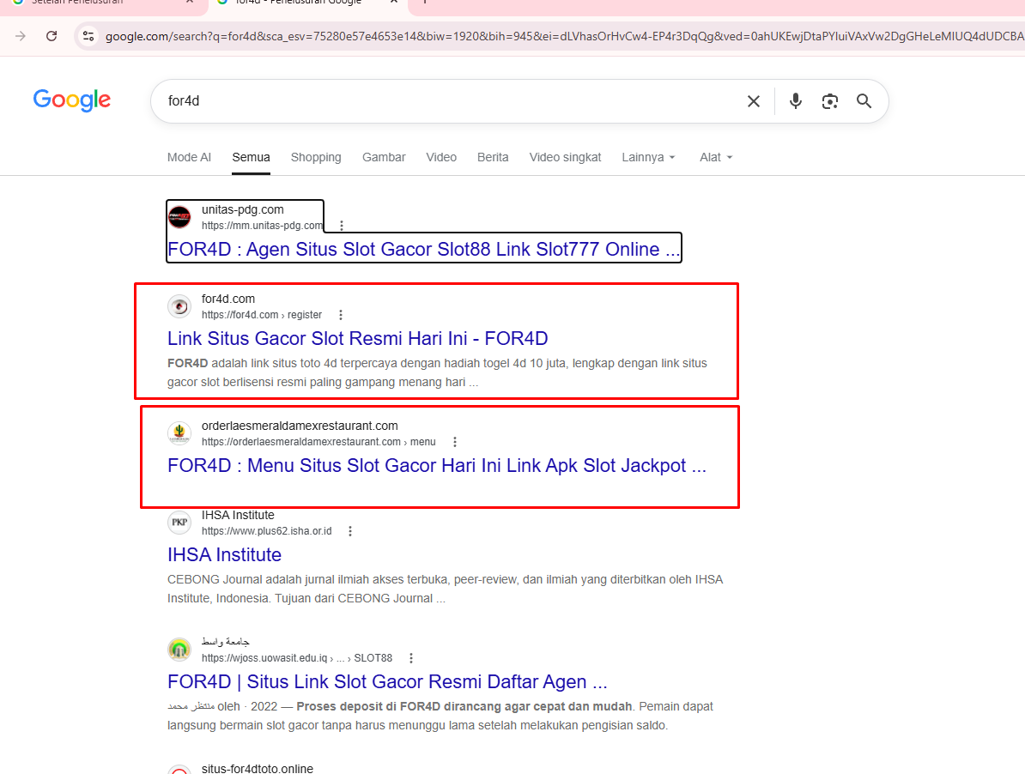This screenshot has height=774, width=1025.
Task: Click the situs-for4dtoto.online site name
Action: [x=257, y=769]
